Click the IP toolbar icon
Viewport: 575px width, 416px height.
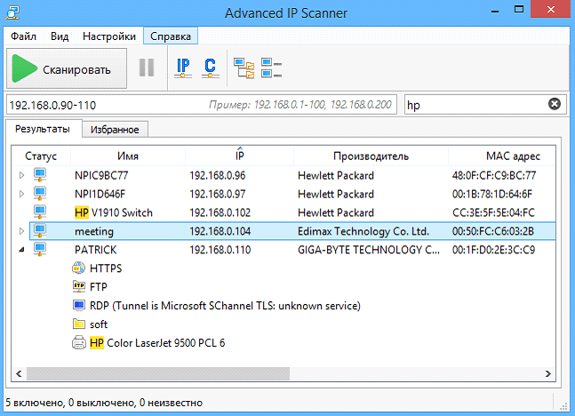click(x=183, y=68)
